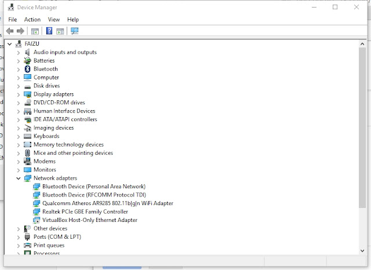
Task: Collapse the FAIZU root node
Action: (x=10, y=44)
